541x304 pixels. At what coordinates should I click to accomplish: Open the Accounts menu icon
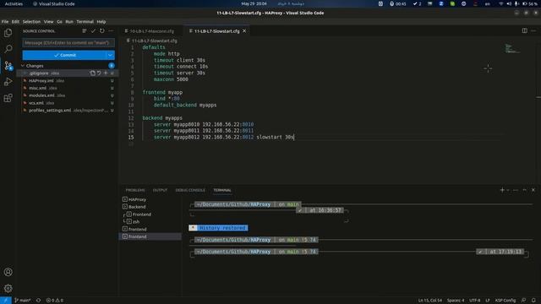[x=8, y=272]
